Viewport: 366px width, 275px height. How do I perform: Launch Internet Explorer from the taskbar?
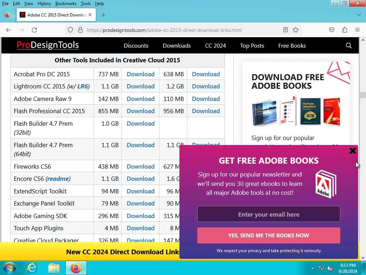click(x=31, y=268)
